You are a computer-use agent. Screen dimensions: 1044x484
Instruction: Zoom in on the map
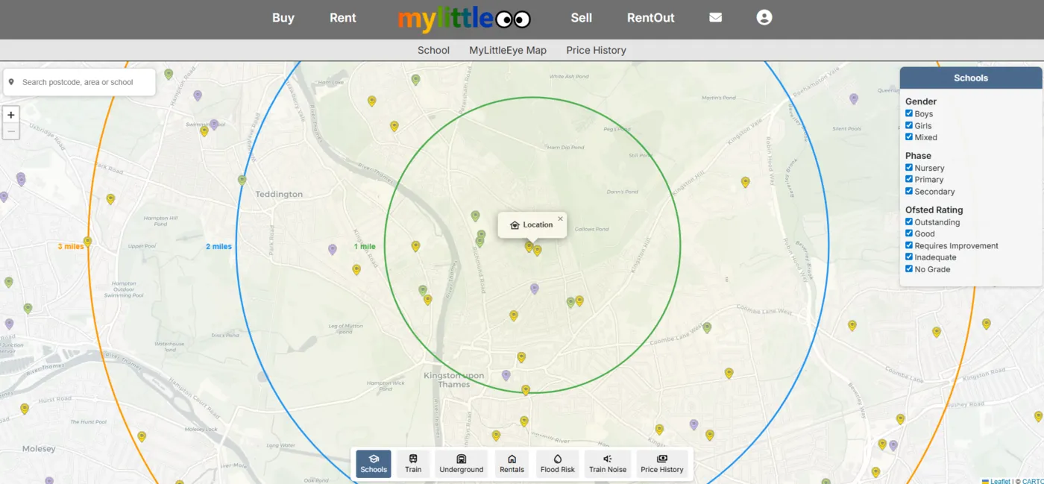(x=11, y=115)
